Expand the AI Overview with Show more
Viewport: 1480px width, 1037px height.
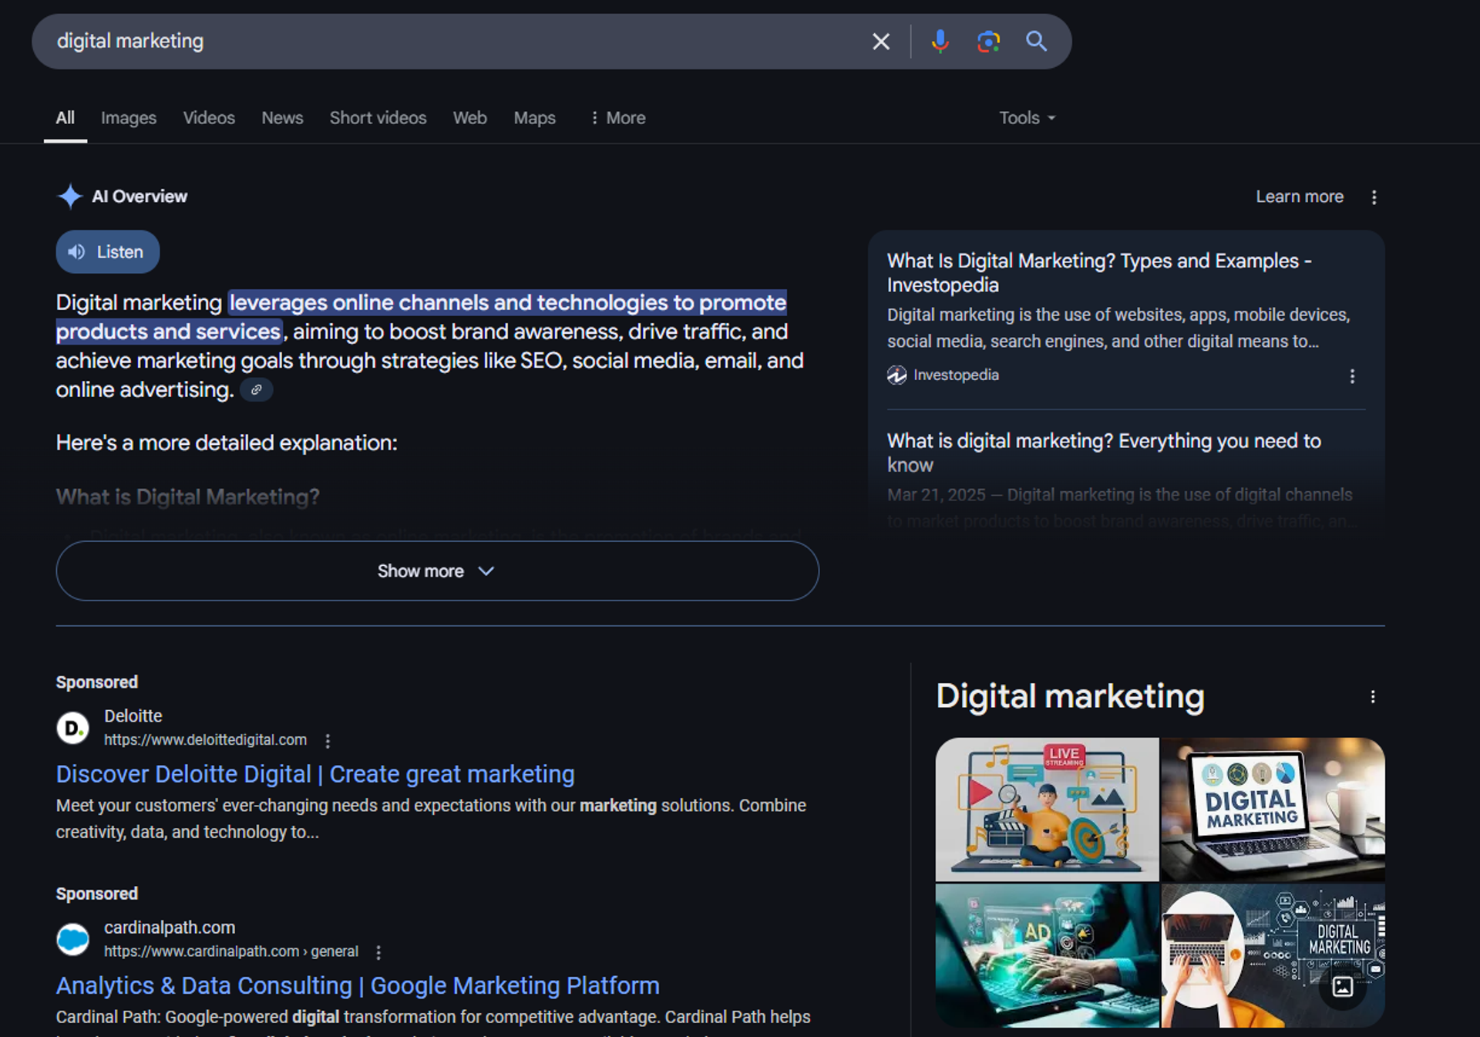click(437, 571)
